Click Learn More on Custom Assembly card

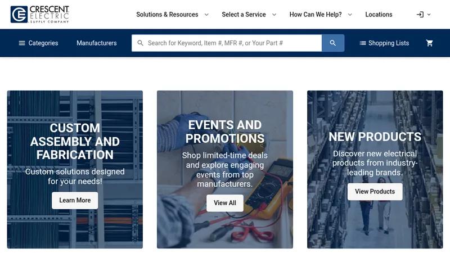point(75,200)
